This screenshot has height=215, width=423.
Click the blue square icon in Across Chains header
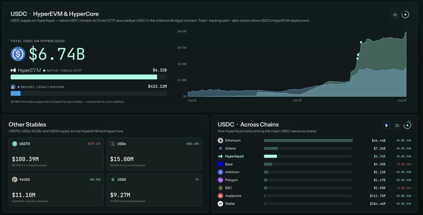(386, 125)
